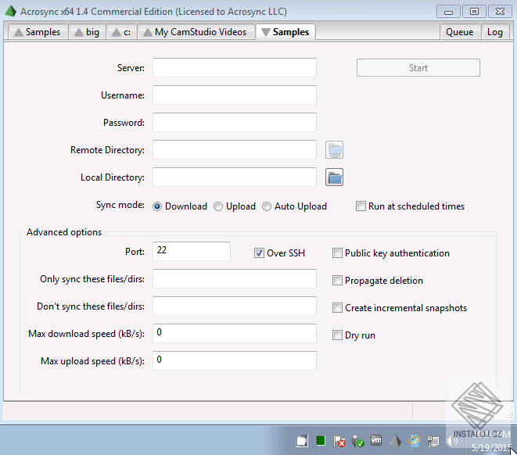Click the Password field

(x=235, y=123)
